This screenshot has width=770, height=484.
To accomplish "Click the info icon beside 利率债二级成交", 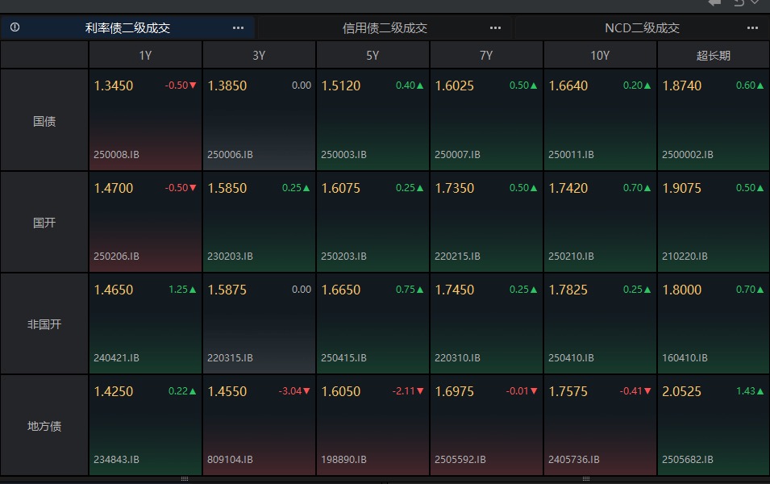I will click(15, 27).
